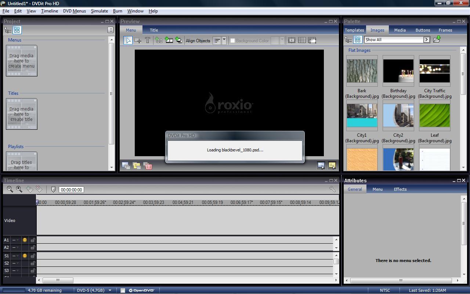Open the Background Color swatch dropdown arrow
The height and width of the screenshot is (294, 470).
282,41
